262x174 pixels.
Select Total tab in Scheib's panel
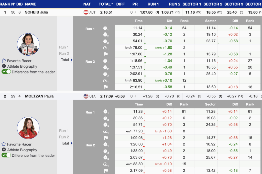(x=65, y=60)
